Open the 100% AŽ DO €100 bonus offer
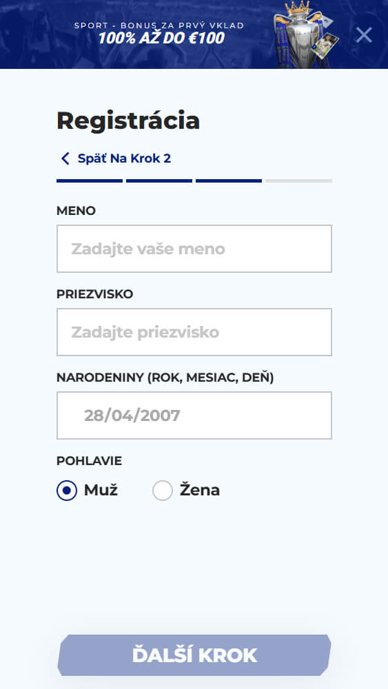Viewport: 388px width, 689px height. point(161,38)
